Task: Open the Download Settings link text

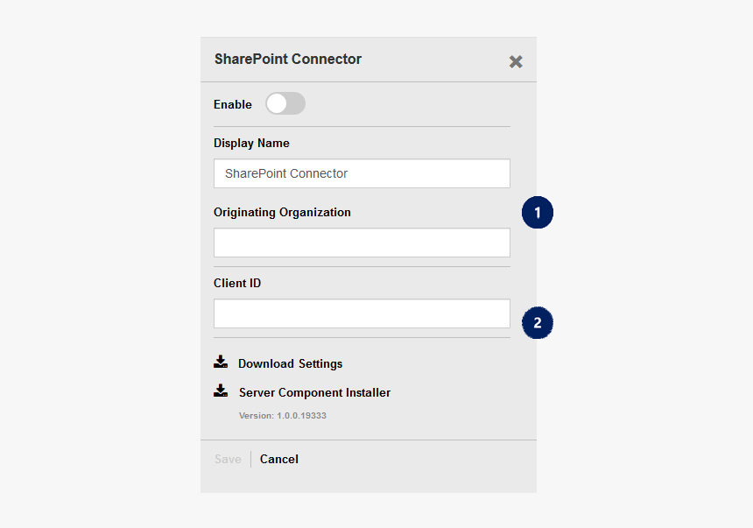Action: click(290, 363)
